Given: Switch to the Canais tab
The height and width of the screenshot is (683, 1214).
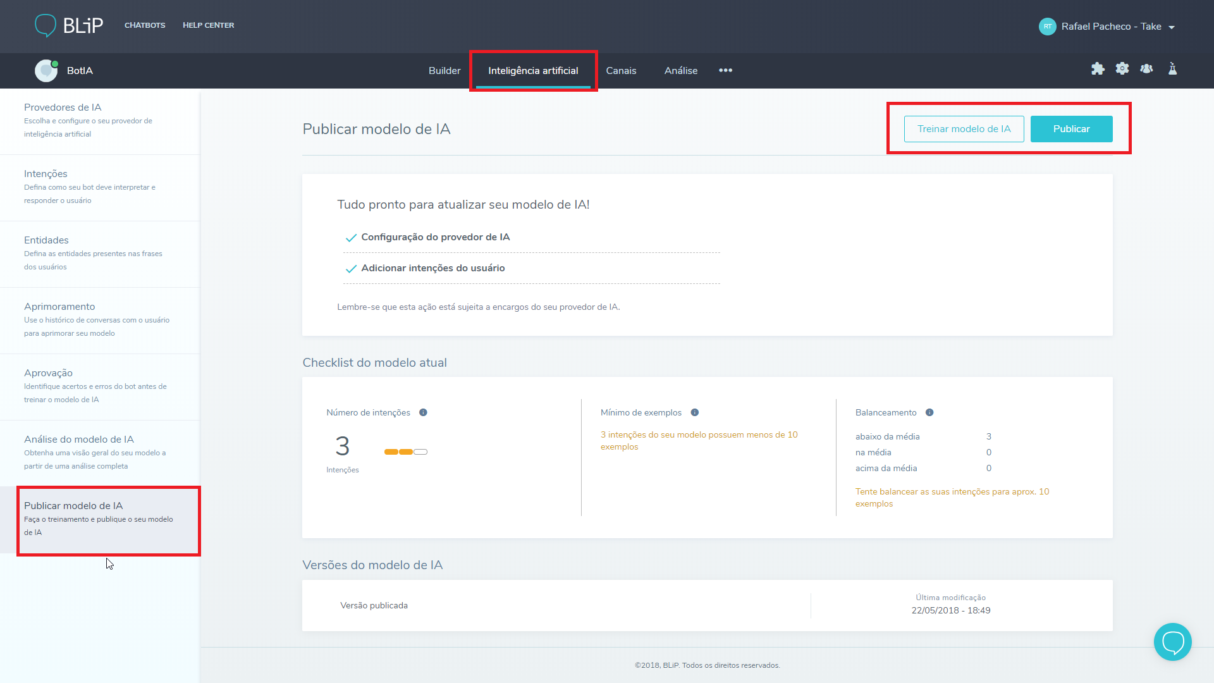Looking at the screenshot, I should [x=622, y=70].
